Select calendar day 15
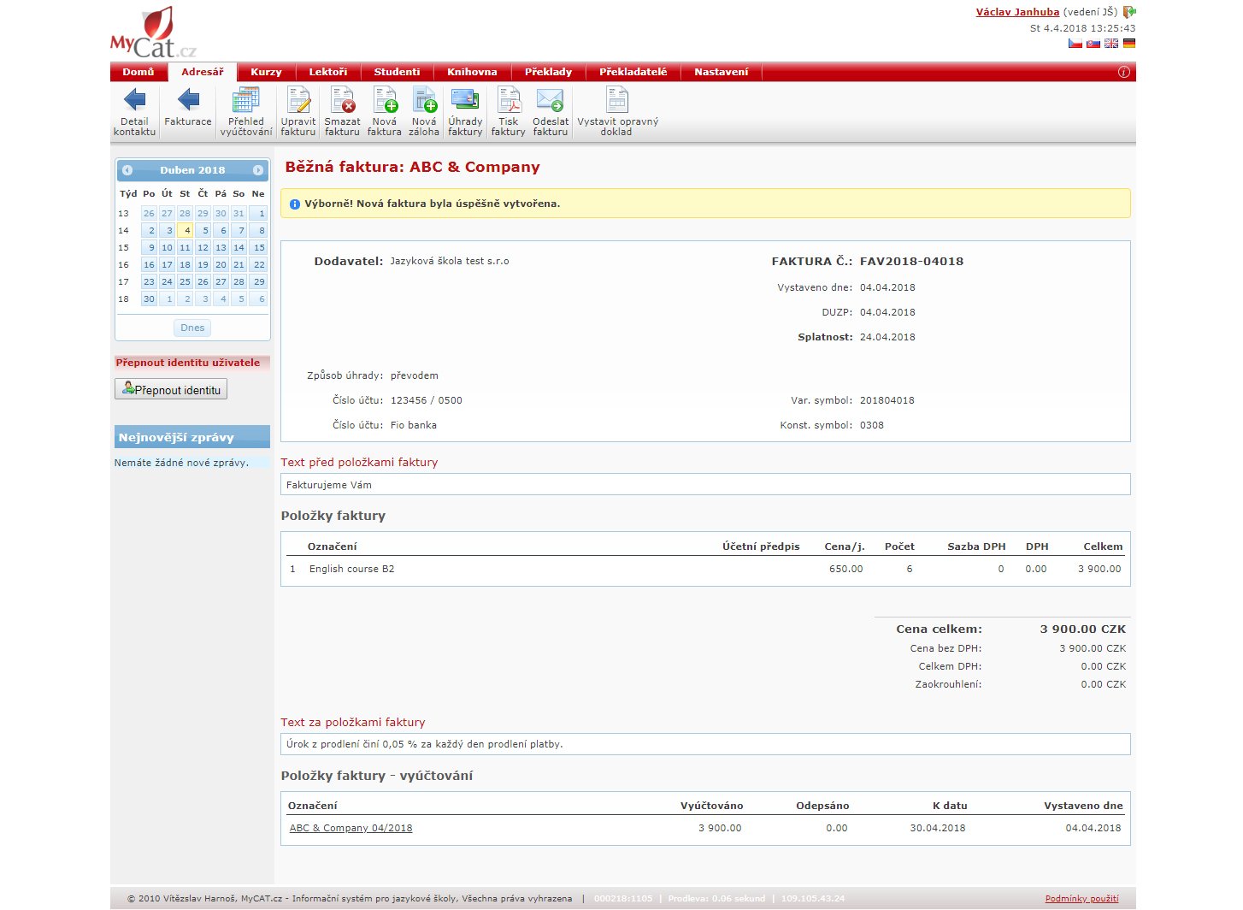Viewport: 1243px width, 910px height. [x=258, y=247]
